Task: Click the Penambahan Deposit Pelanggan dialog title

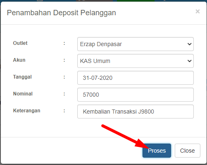Action: (x=62, y=13)
